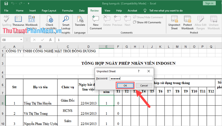Expand the Name Box dropdown arrow
The height and width of the screenshot is (126, 222).
[x=21, y=40]
